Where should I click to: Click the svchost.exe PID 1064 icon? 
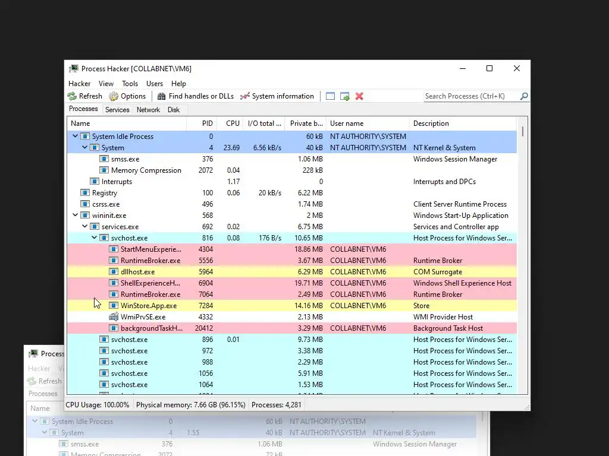[103, 384]
